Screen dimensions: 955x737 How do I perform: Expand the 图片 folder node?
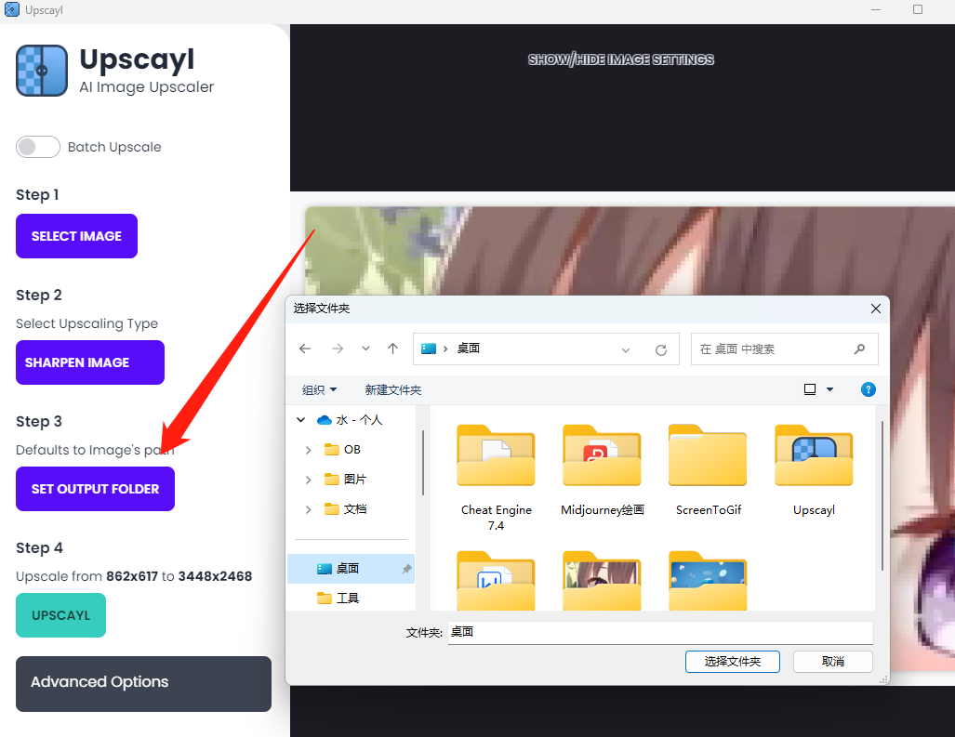coord(308,480)
